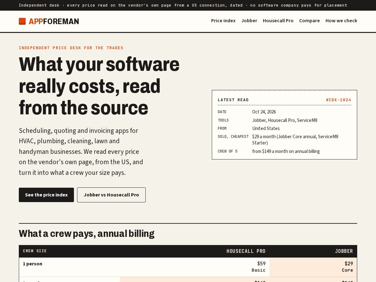Click the JOBBER column header

pyautogui.click(x=344, y=251)
